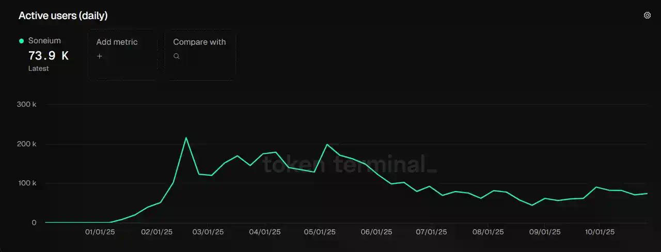
Task: Click the "Latest" label below the value
Action: (39, 69)
